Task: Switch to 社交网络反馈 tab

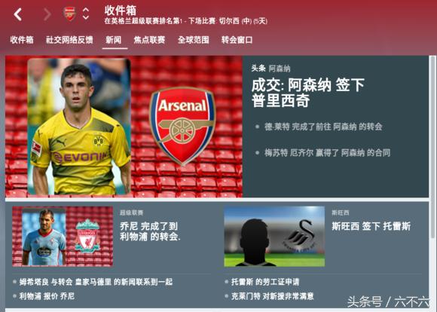Action: point(69,40)
